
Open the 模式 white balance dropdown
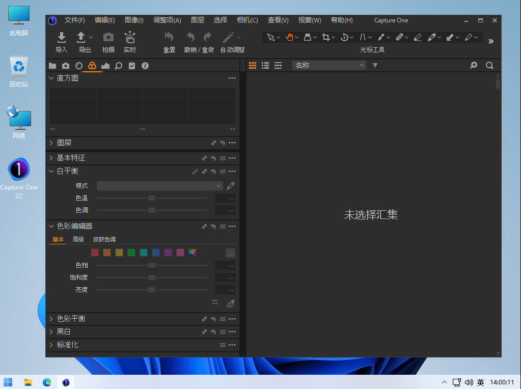pos(159,186)
